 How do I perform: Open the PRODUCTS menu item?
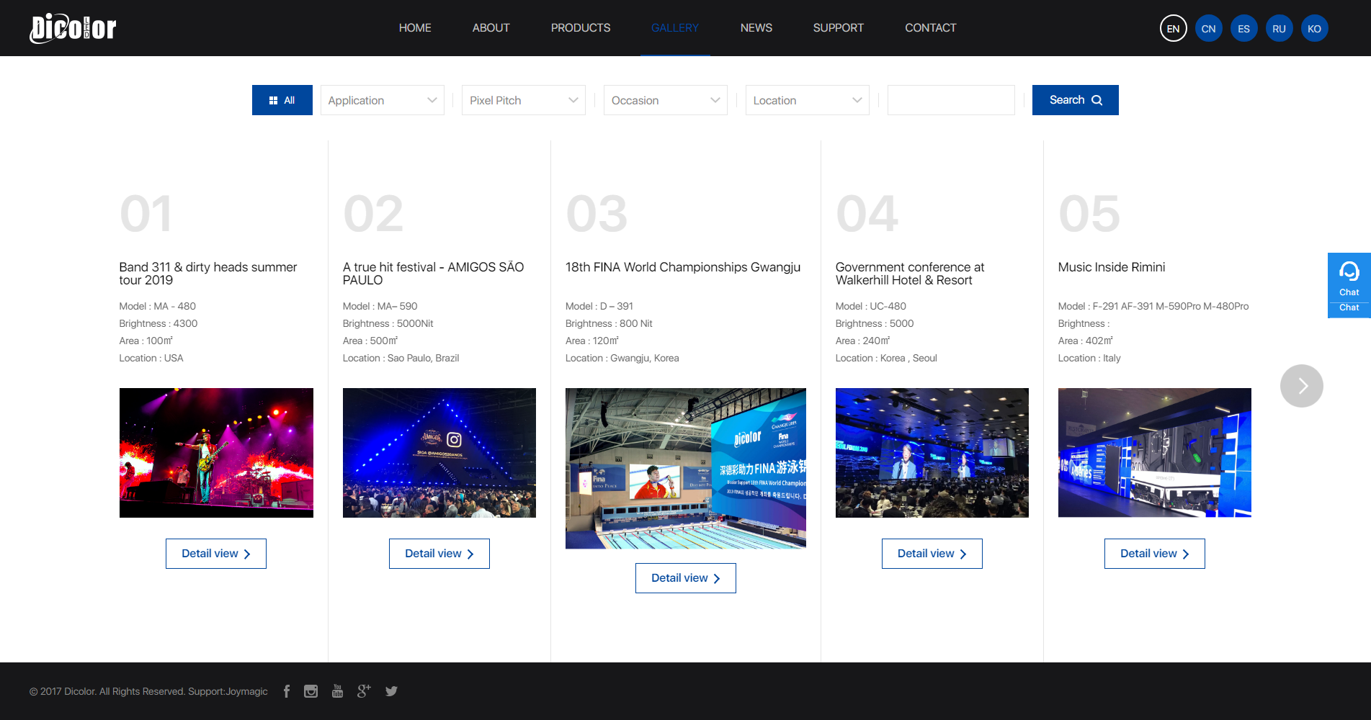point(580,28)
